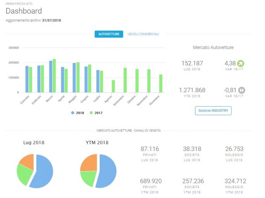Toggle the 2018 legend series
Image resolution: width=265 pixels, height=198 pixels.
coord(78,113)
